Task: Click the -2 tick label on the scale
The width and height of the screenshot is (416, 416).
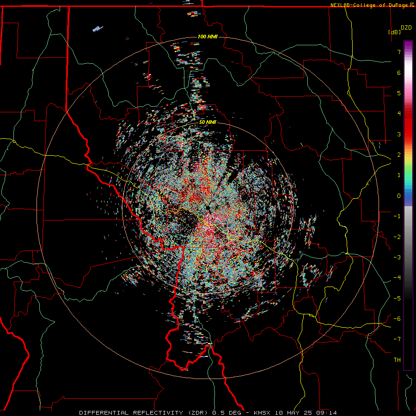Action: (x=397, y=237)
